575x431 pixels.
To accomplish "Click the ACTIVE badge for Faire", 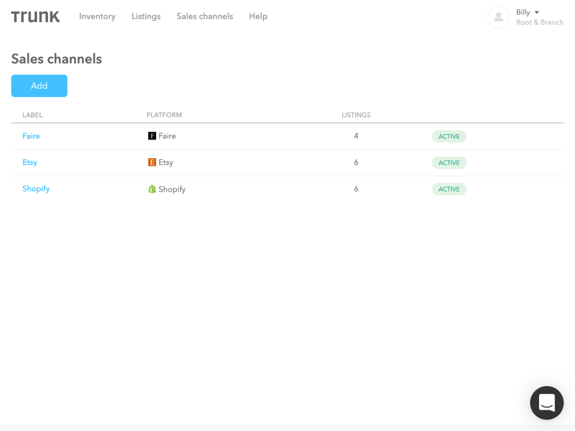I will (449, 136).
